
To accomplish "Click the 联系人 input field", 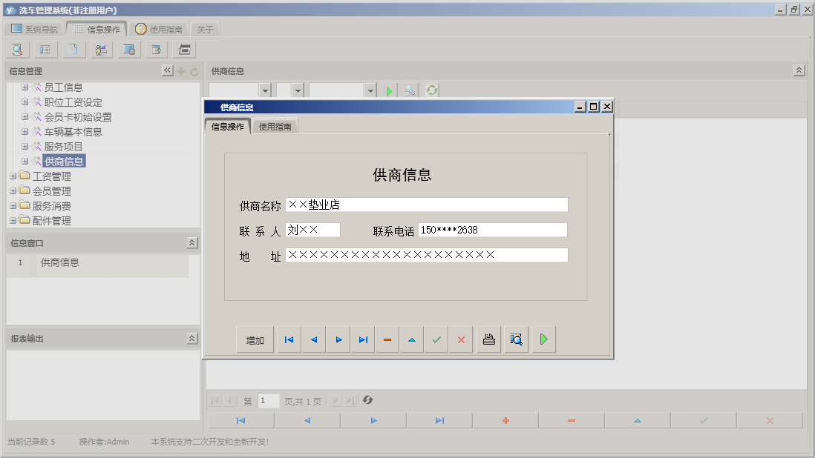I will (x=313, y=230).
